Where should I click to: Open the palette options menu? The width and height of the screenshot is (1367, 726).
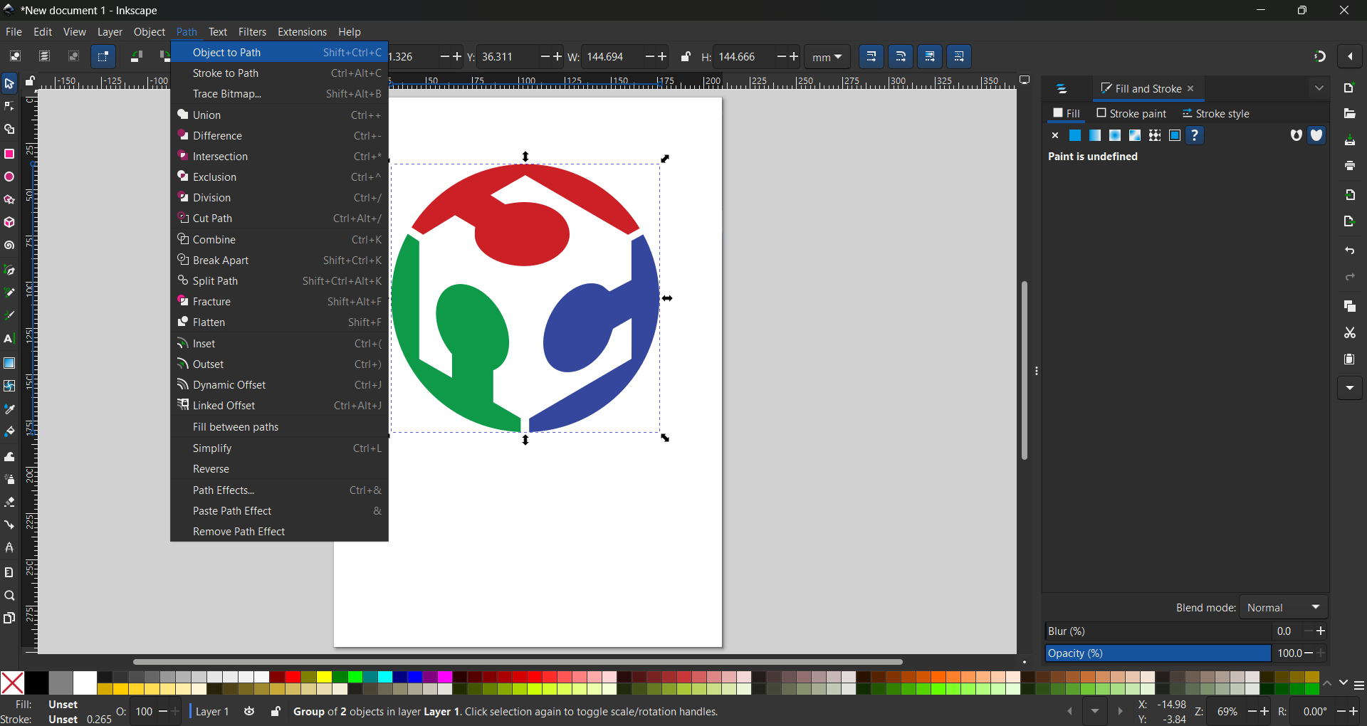pyautogui.click(x=1358, y=685)
